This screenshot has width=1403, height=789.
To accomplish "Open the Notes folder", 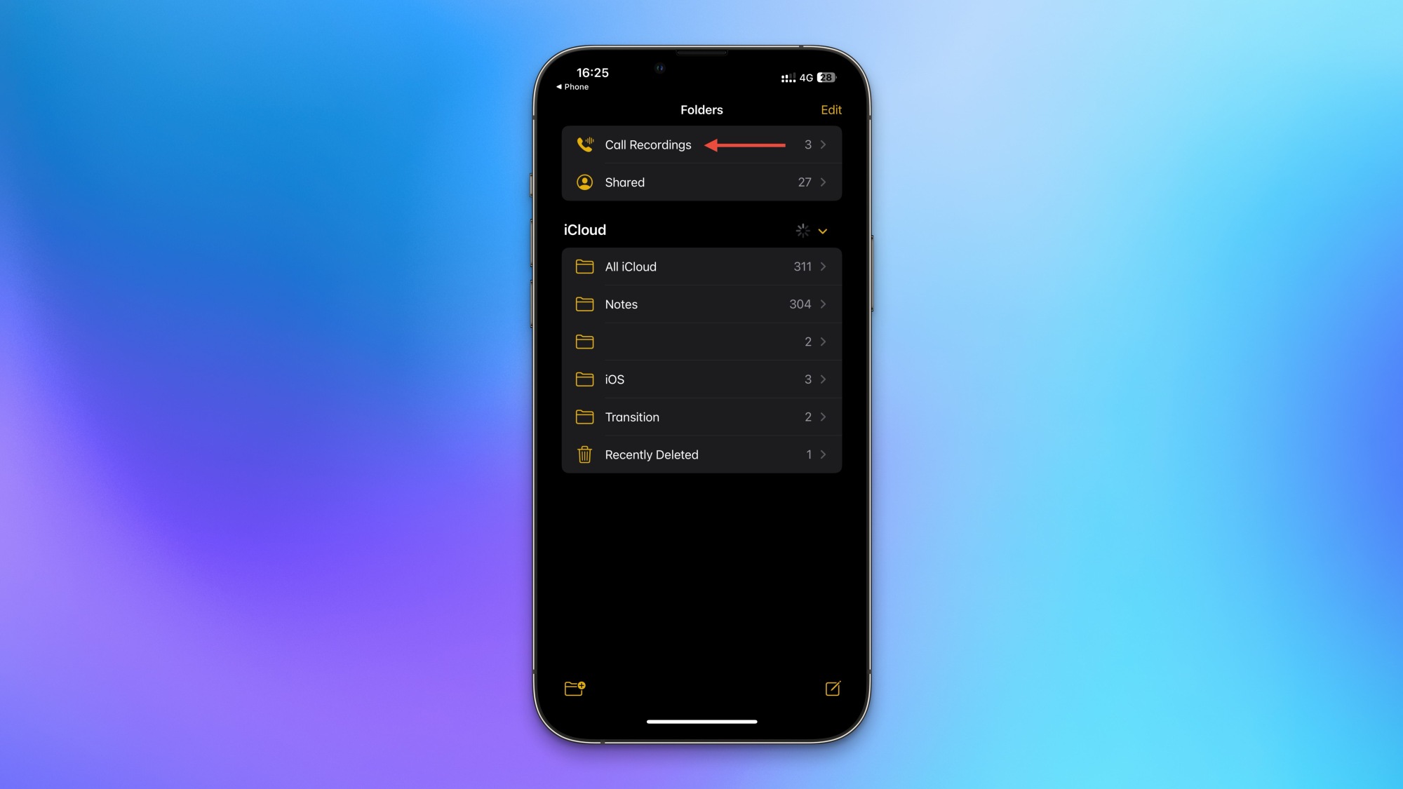I will [x=701, y=304].
